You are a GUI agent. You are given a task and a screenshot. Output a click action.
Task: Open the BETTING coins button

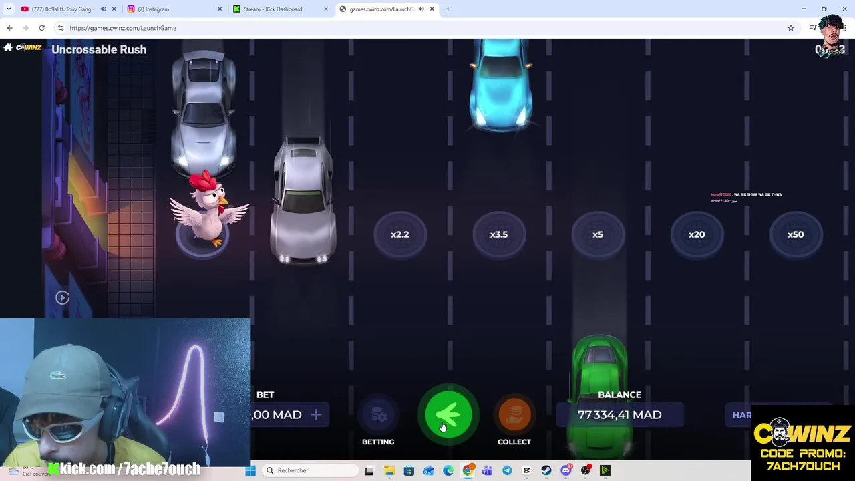(x=378, y=416)
